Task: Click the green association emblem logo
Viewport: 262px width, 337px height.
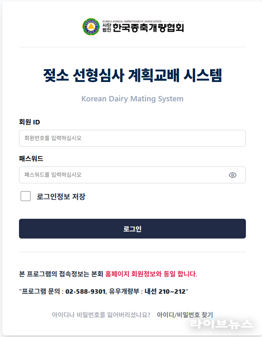Action: 90,26
